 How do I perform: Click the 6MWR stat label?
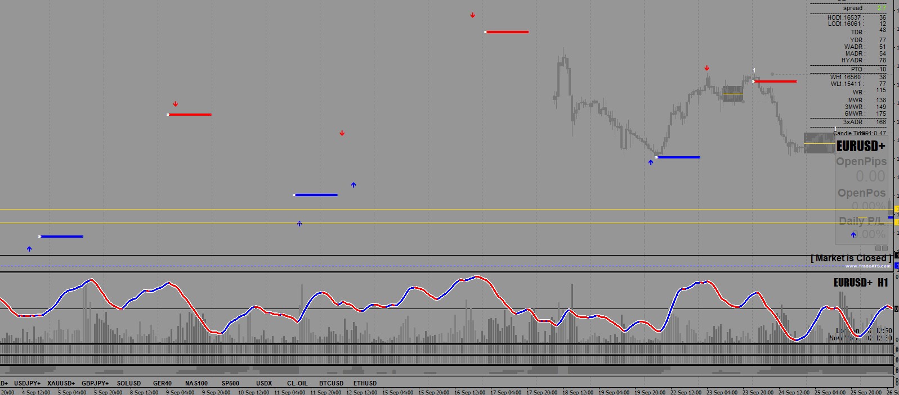pyautogui.click(x=854, y=113)
